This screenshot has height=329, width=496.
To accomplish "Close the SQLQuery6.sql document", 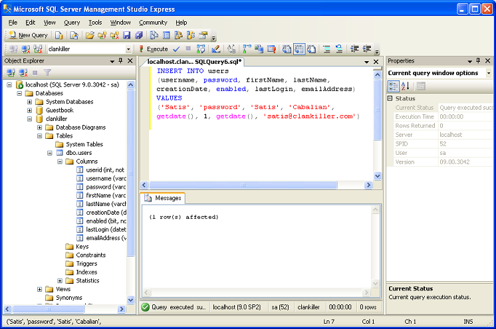I will (376, 62).
